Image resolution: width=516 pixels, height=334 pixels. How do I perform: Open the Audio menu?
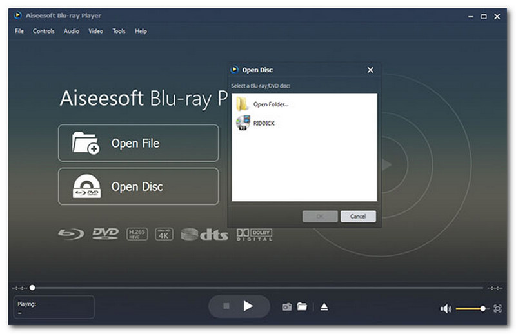coord(72,31)
